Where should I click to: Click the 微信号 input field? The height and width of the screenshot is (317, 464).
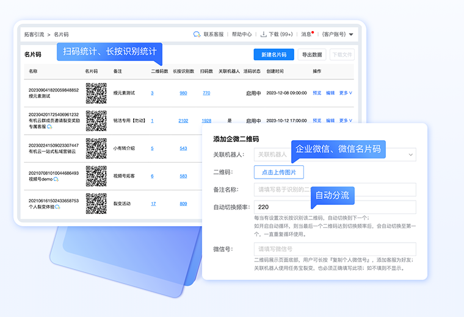335,249
